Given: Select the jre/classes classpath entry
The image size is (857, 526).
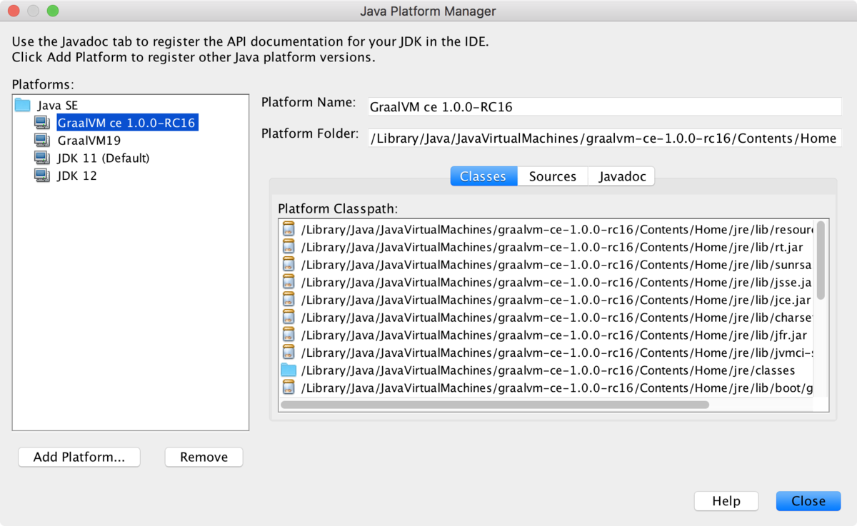Looking at the screenshot, I should pos(547,370).
